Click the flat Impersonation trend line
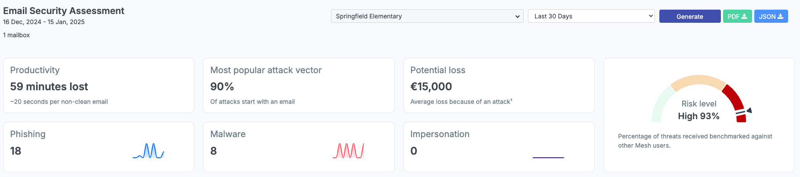The width and height of the screenshot is (800, 177). (548, 157)
